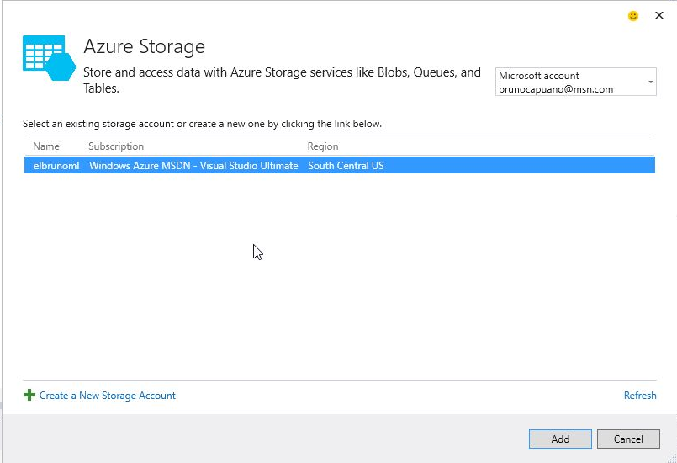This screenshot has width=677, height=463.
Task: Open the Microsoft account dropdown
Action: pos(575,82)
